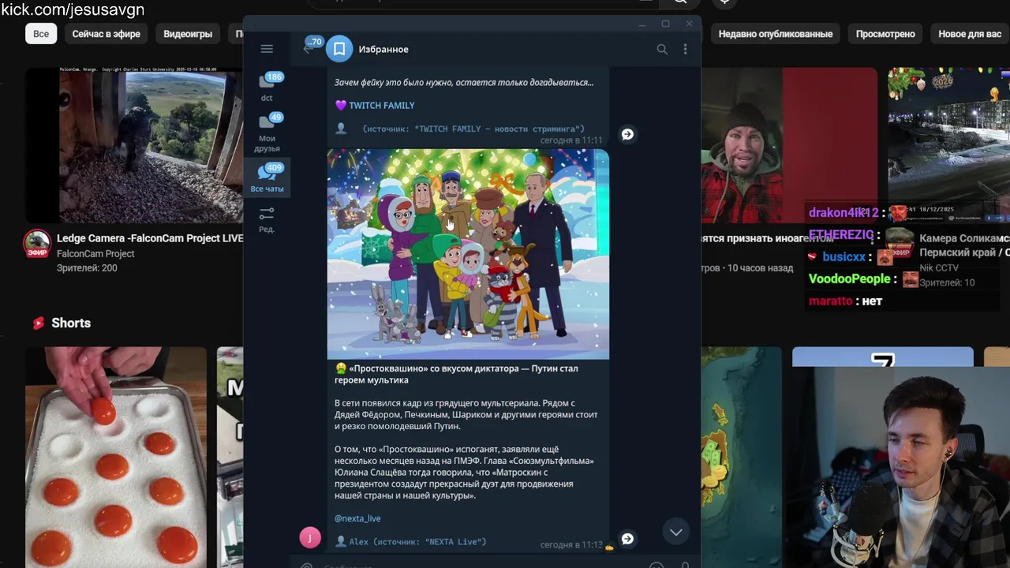Select the Новое для вас filter chip
The width and height of the screenshot is (1010, 568).
click(x=970, y=34)
